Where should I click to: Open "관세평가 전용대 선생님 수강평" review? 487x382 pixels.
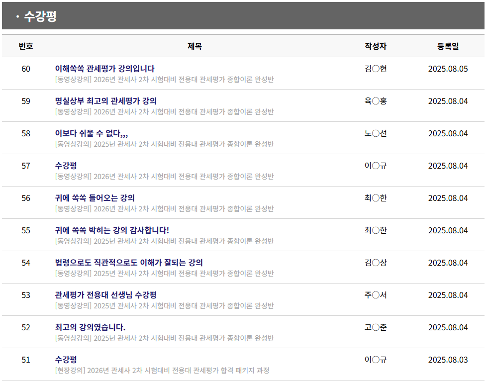point(106,295)
